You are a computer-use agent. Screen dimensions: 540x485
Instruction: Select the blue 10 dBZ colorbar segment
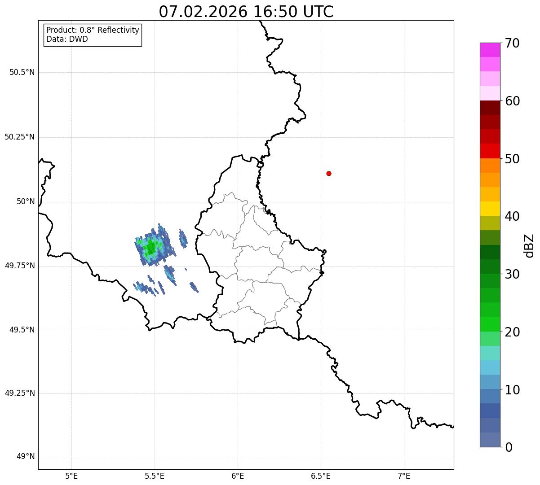(490, 382)
